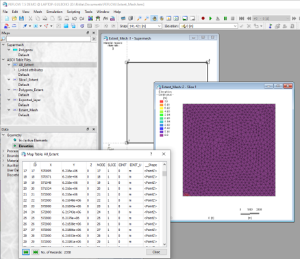Click the Save floppy disk icon
The image size is (300, 259).
click(21, 18)
